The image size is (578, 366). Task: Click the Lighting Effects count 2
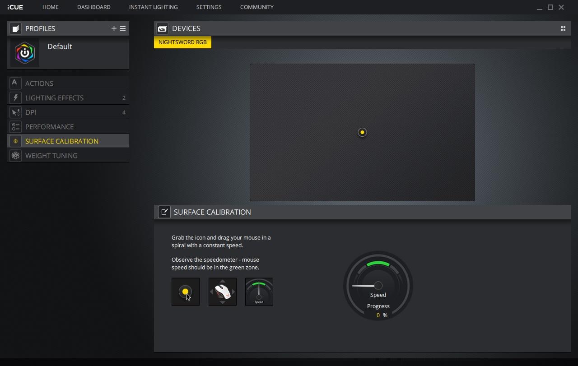point(124,98)
